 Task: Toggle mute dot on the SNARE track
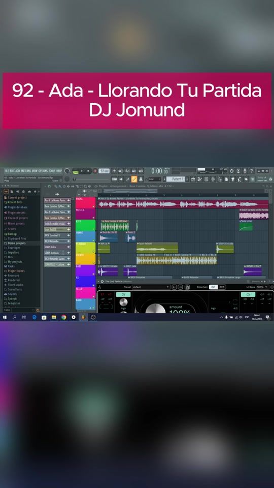coord(93,240)
